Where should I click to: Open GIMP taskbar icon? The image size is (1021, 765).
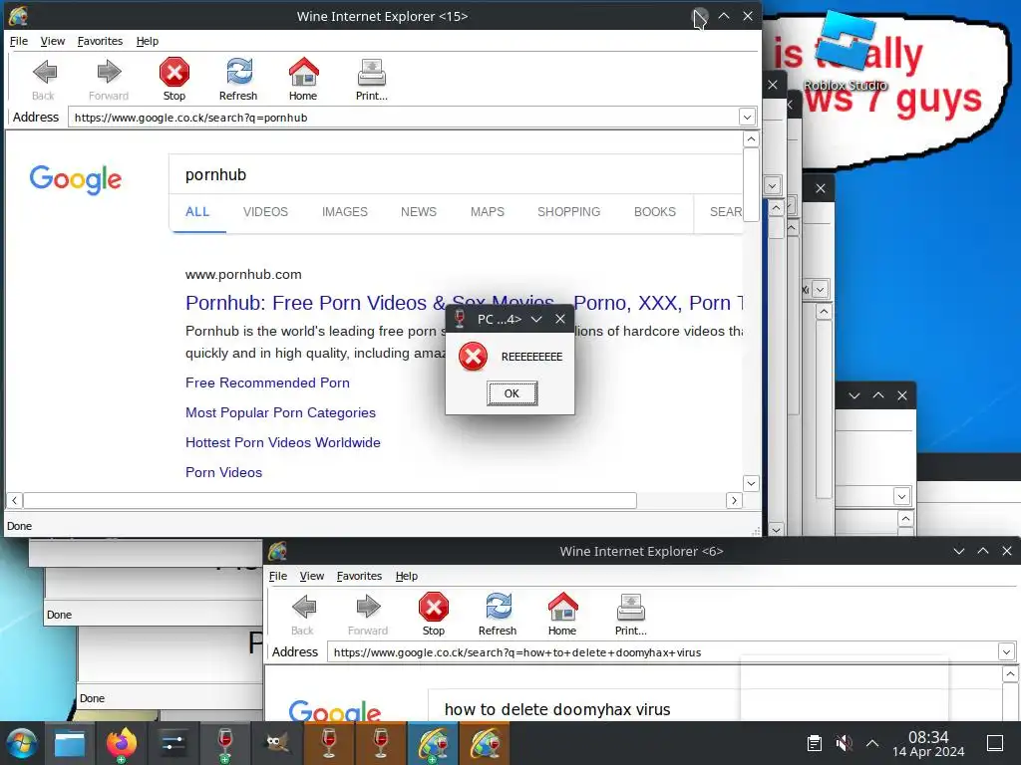point(277,743)
